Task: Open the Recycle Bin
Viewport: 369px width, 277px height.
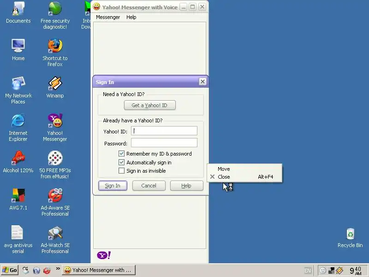Action: [350, 238]
